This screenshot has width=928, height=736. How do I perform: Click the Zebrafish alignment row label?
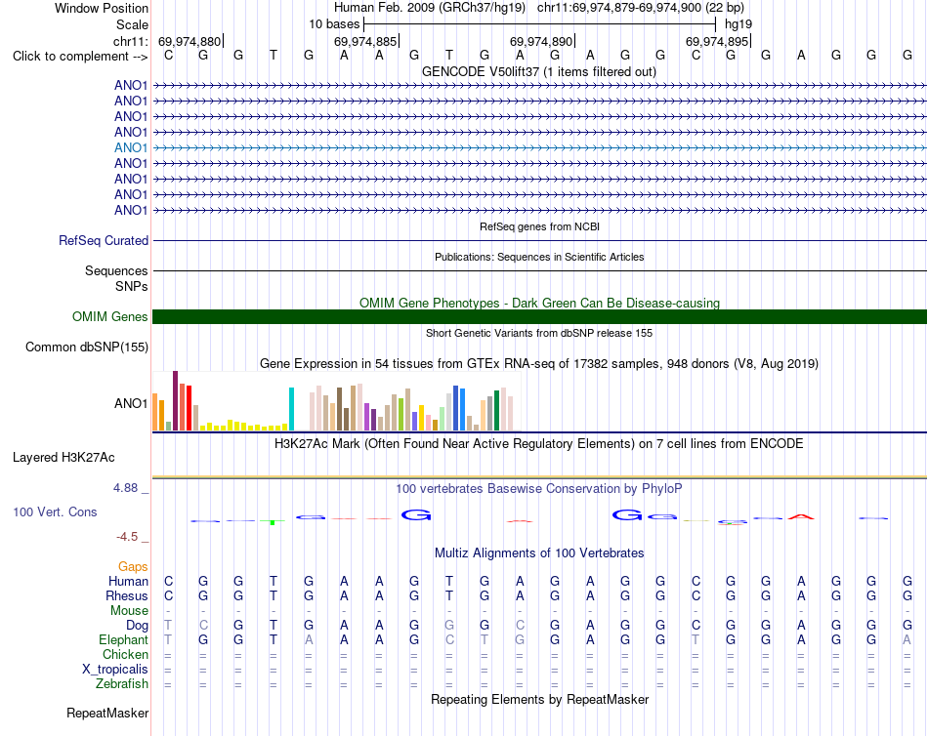[122, 684]
